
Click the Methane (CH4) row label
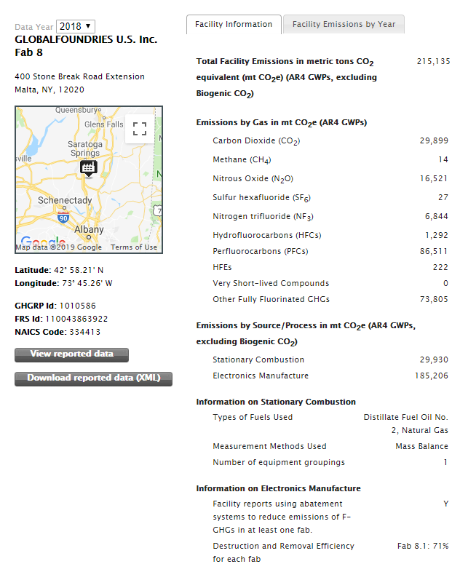242,160
